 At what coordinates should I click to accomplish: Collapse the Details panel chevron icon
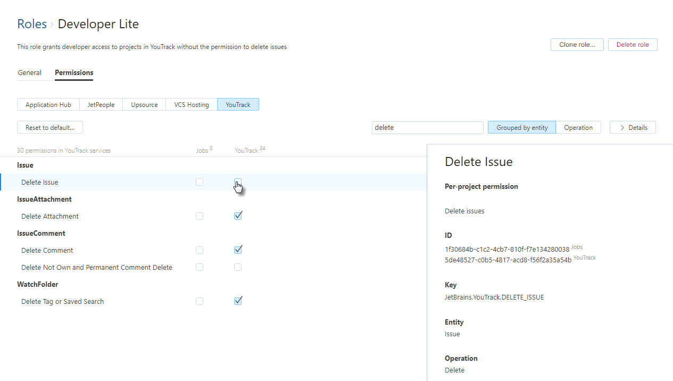tap(622, 127)
